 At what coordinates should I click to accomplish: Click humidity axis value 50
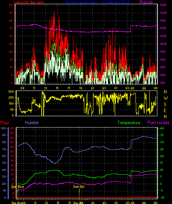point(4,163)
